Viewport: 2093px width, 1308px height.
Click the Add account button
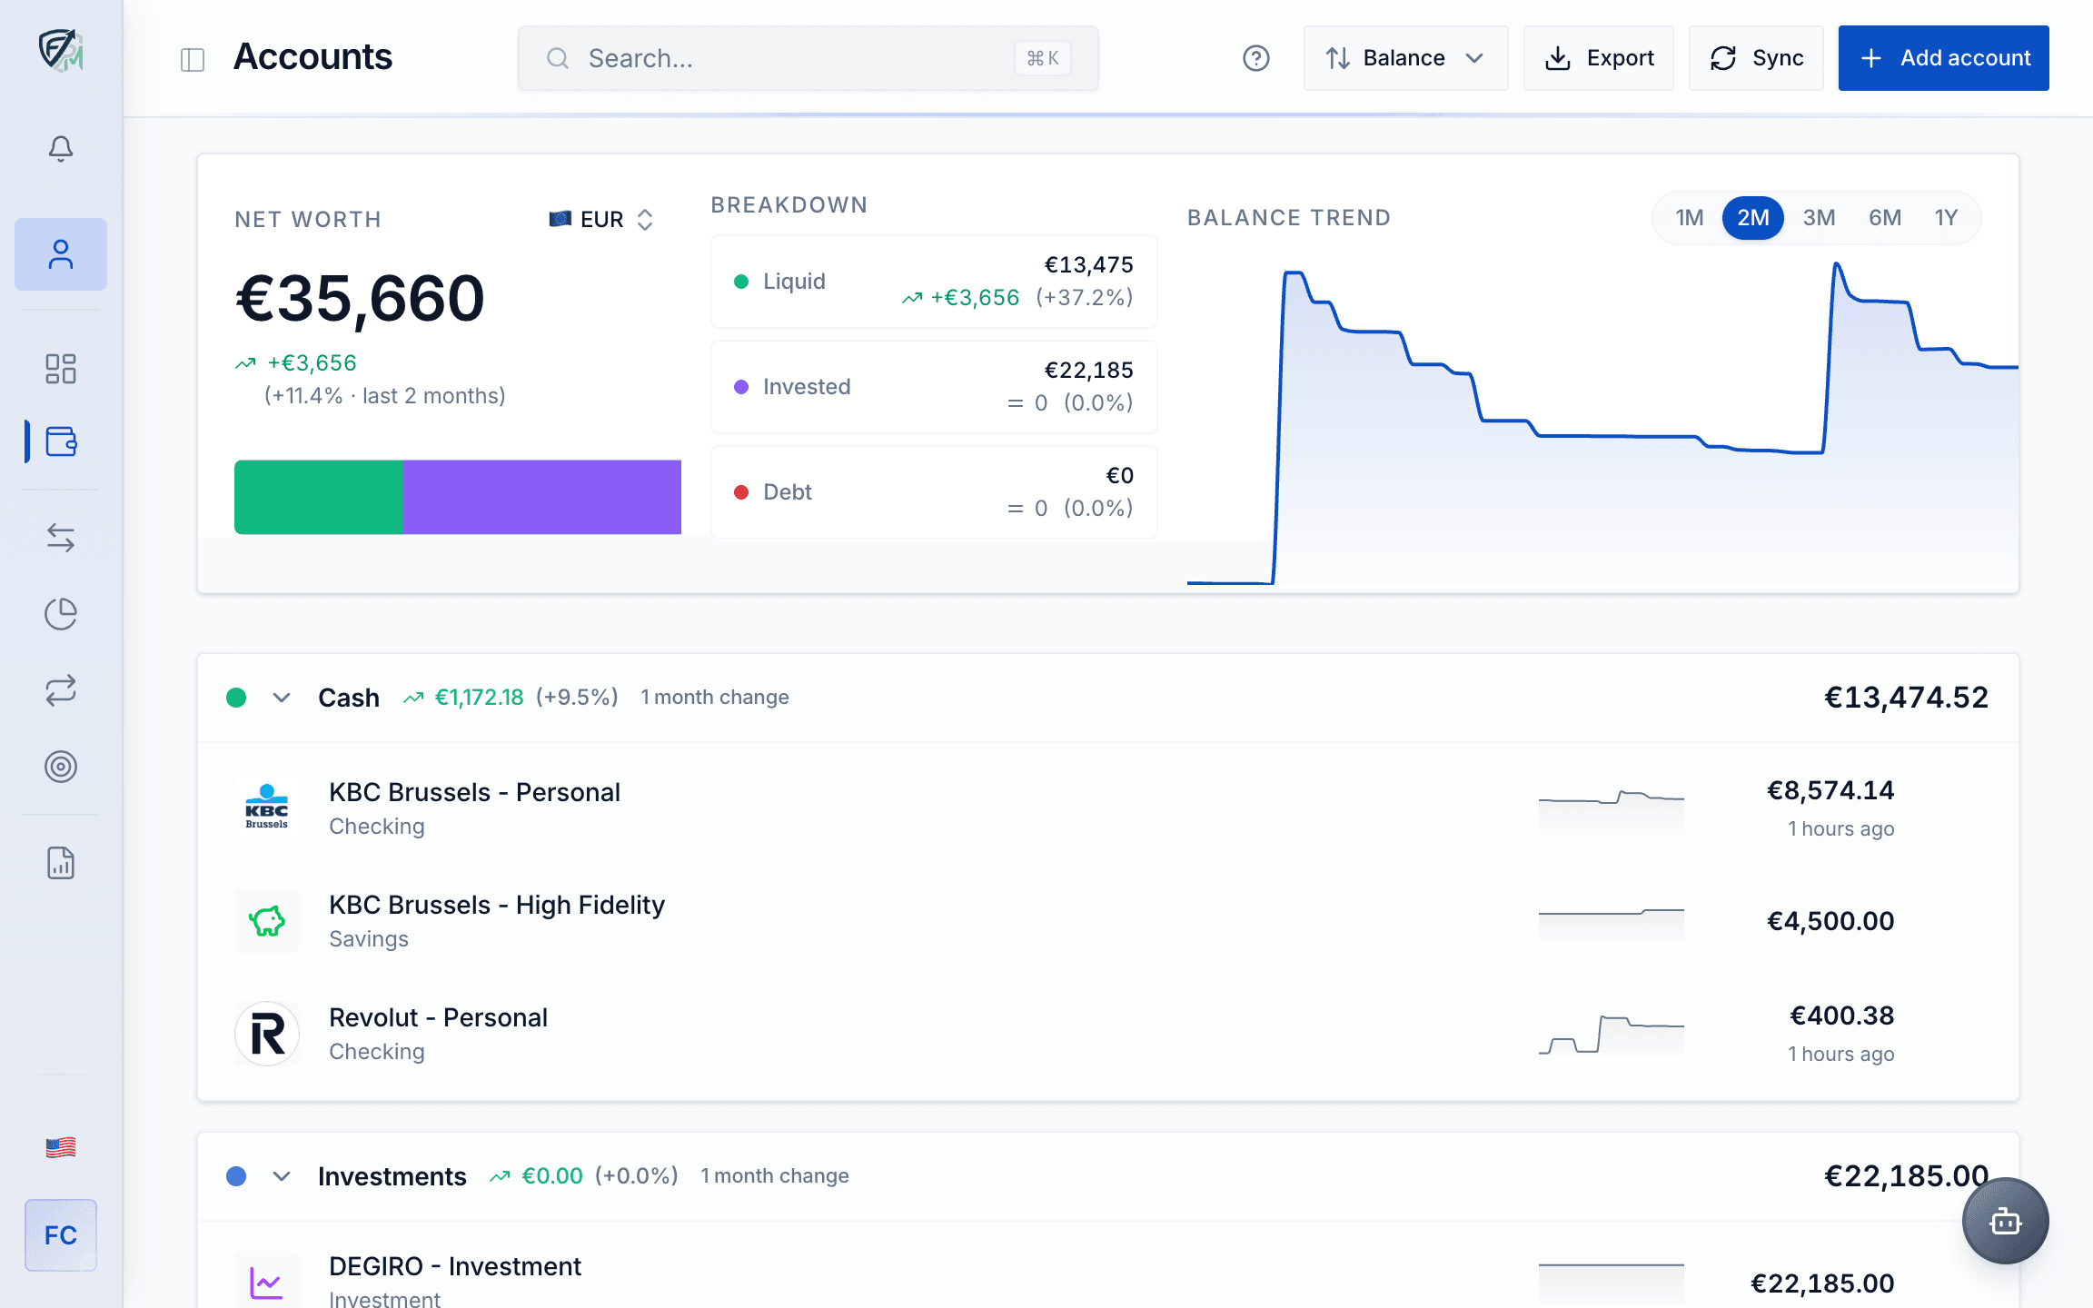[1943, 58]
